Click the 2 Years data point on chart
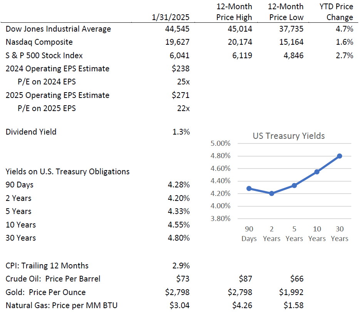Screen dimensions: 359x312 [272, 194]
